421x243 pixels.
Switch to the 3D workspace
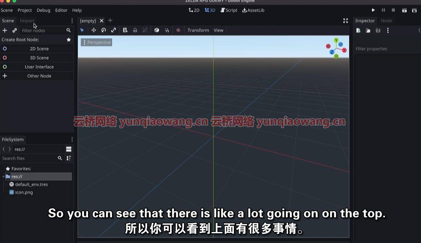(210, 10)
